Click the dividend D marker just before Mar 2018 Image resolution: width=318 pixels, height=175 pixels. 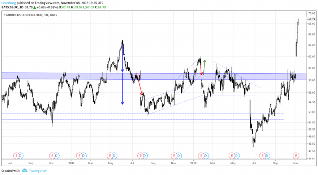(x=206, y=156)
